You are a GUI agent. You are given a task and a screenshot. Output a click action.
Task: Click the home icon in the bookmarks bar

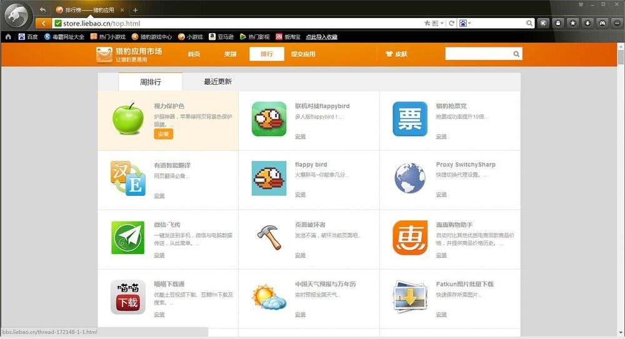pyautogui.click(x=8, y=37)
